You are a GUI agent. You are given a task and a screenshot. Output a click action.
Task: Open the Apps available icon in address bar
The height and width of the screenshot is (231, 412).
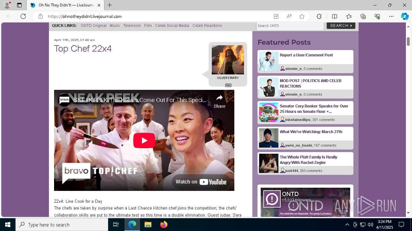(276, 16)
